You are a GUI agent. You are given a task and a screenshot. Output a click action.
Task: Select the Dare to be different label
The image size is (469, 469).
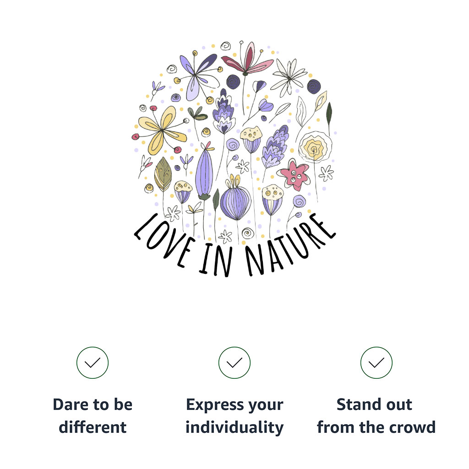pos(93,416)
